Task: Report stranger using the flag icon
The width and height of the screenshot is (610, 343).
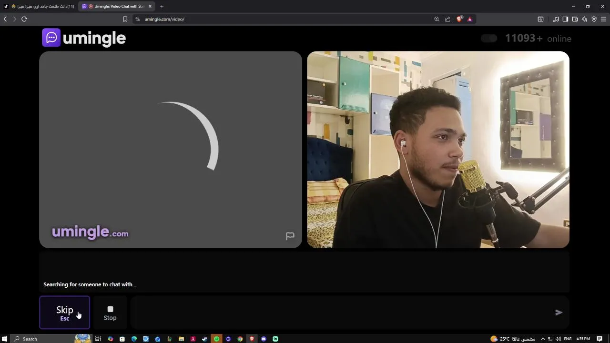Action: [290, 236]
